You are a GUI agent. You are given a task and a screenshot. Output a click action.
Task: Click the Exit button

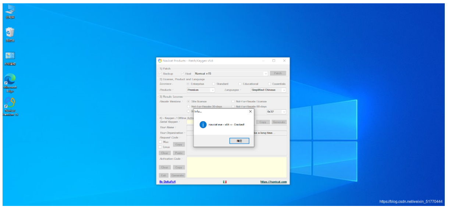coord(163,175)
